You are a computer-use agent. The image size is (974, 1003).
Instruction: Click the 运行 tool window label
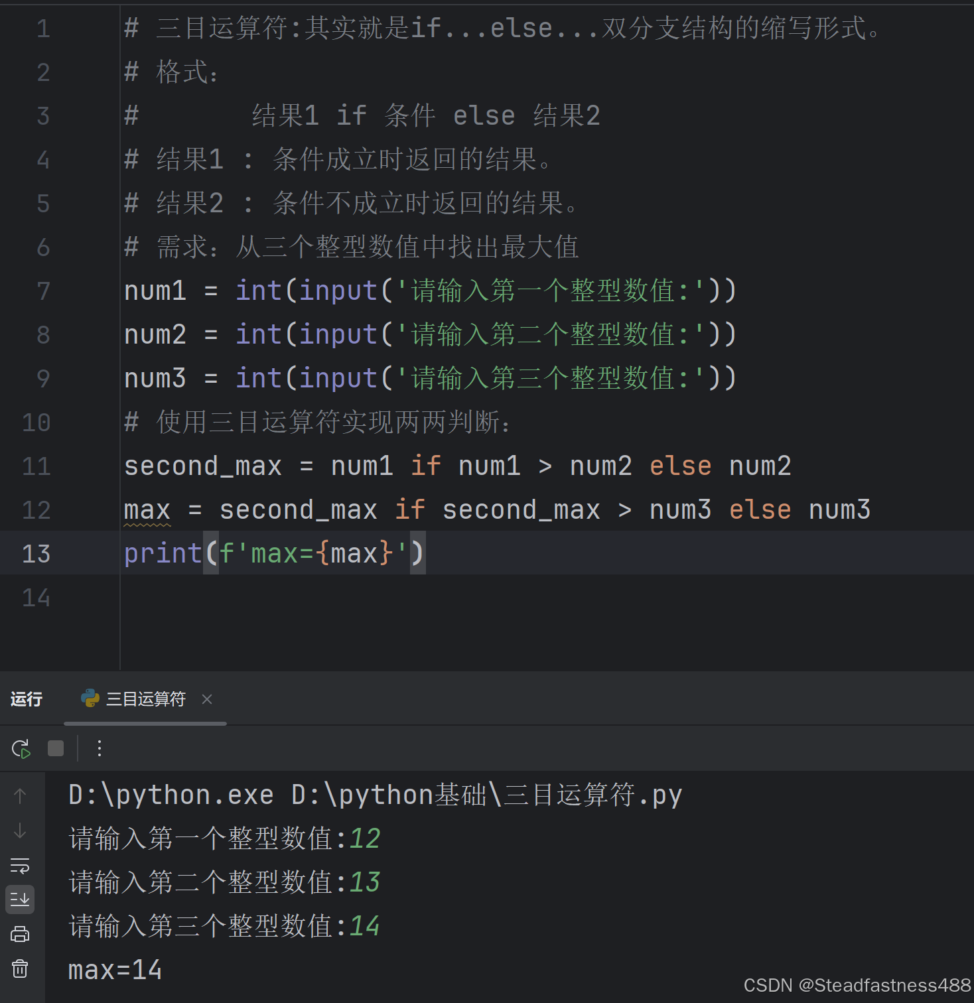(27, 699)
